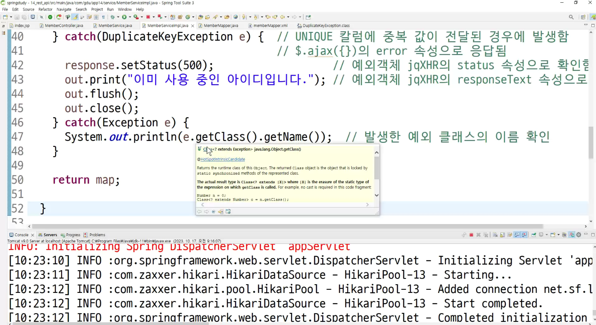Click the green Run toolbar button
The image size is (596, 325).
124,17
